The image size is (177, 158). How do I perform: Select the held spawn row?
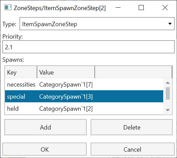84,108
